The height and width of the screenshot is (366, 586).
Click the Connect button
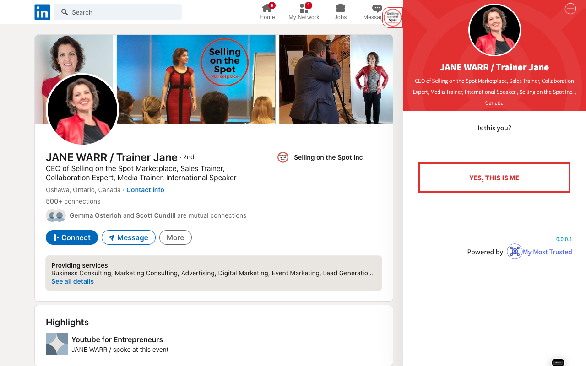click(72, 237)
